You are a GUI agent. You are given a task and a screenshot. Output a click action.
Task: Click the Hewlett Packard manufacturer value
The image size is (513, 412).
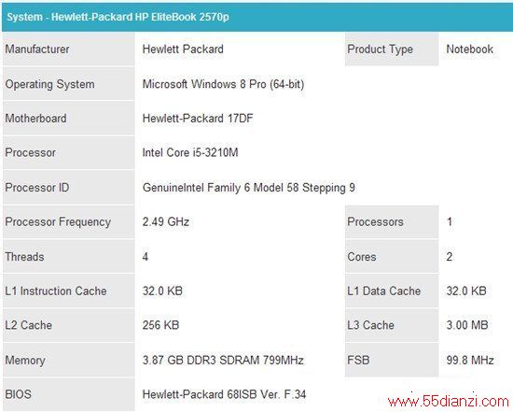pos(183,50)
